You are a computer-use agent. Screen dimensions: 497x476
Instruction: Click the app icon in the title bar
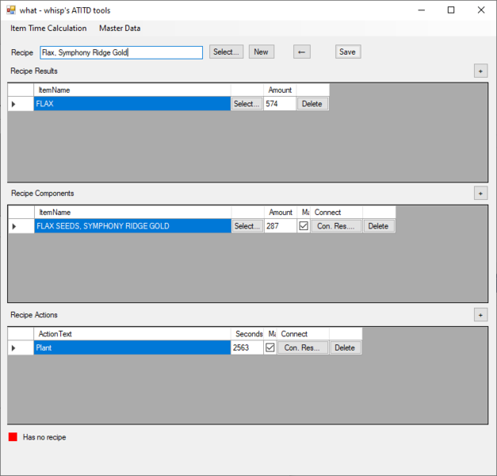(11, 10)
